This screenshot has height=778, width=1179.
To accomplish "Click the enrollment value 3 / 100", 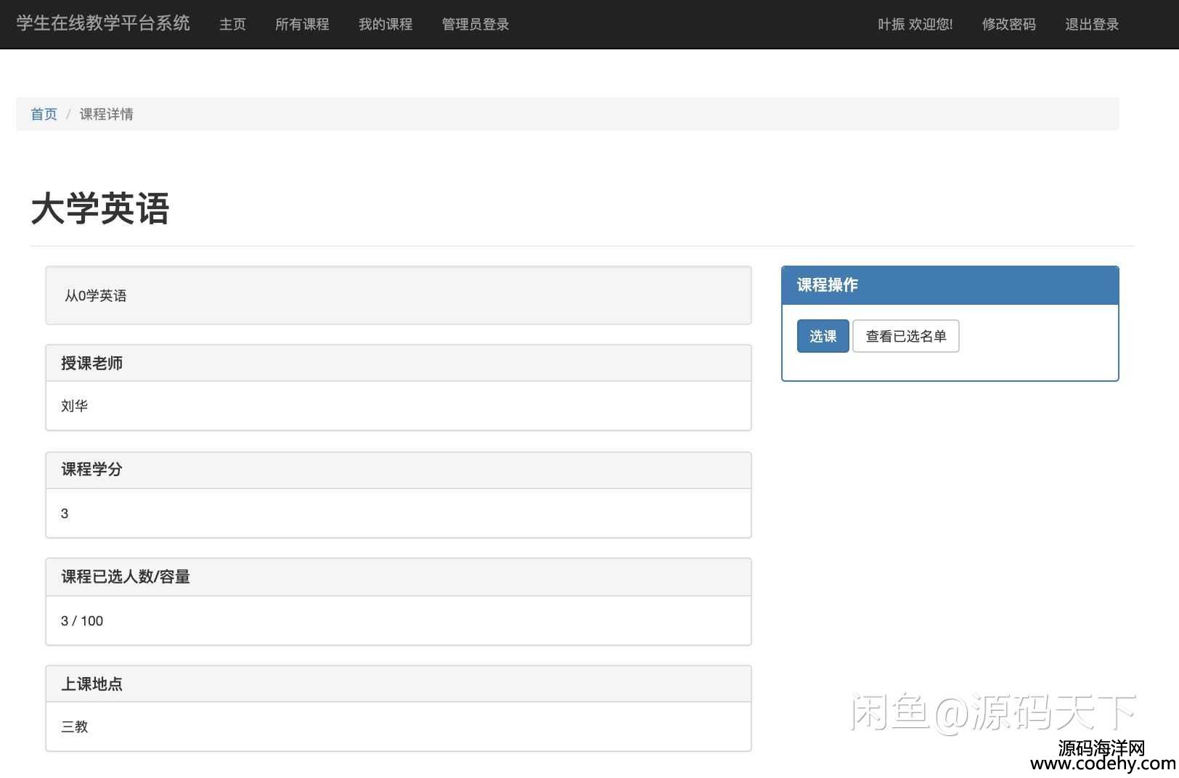I will [82, 621].
